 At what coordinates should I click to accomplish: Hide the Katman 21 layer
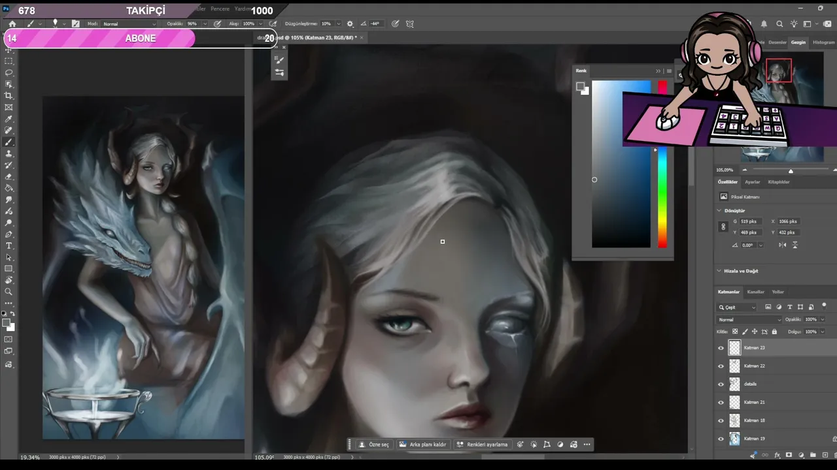tap(721, 403)
